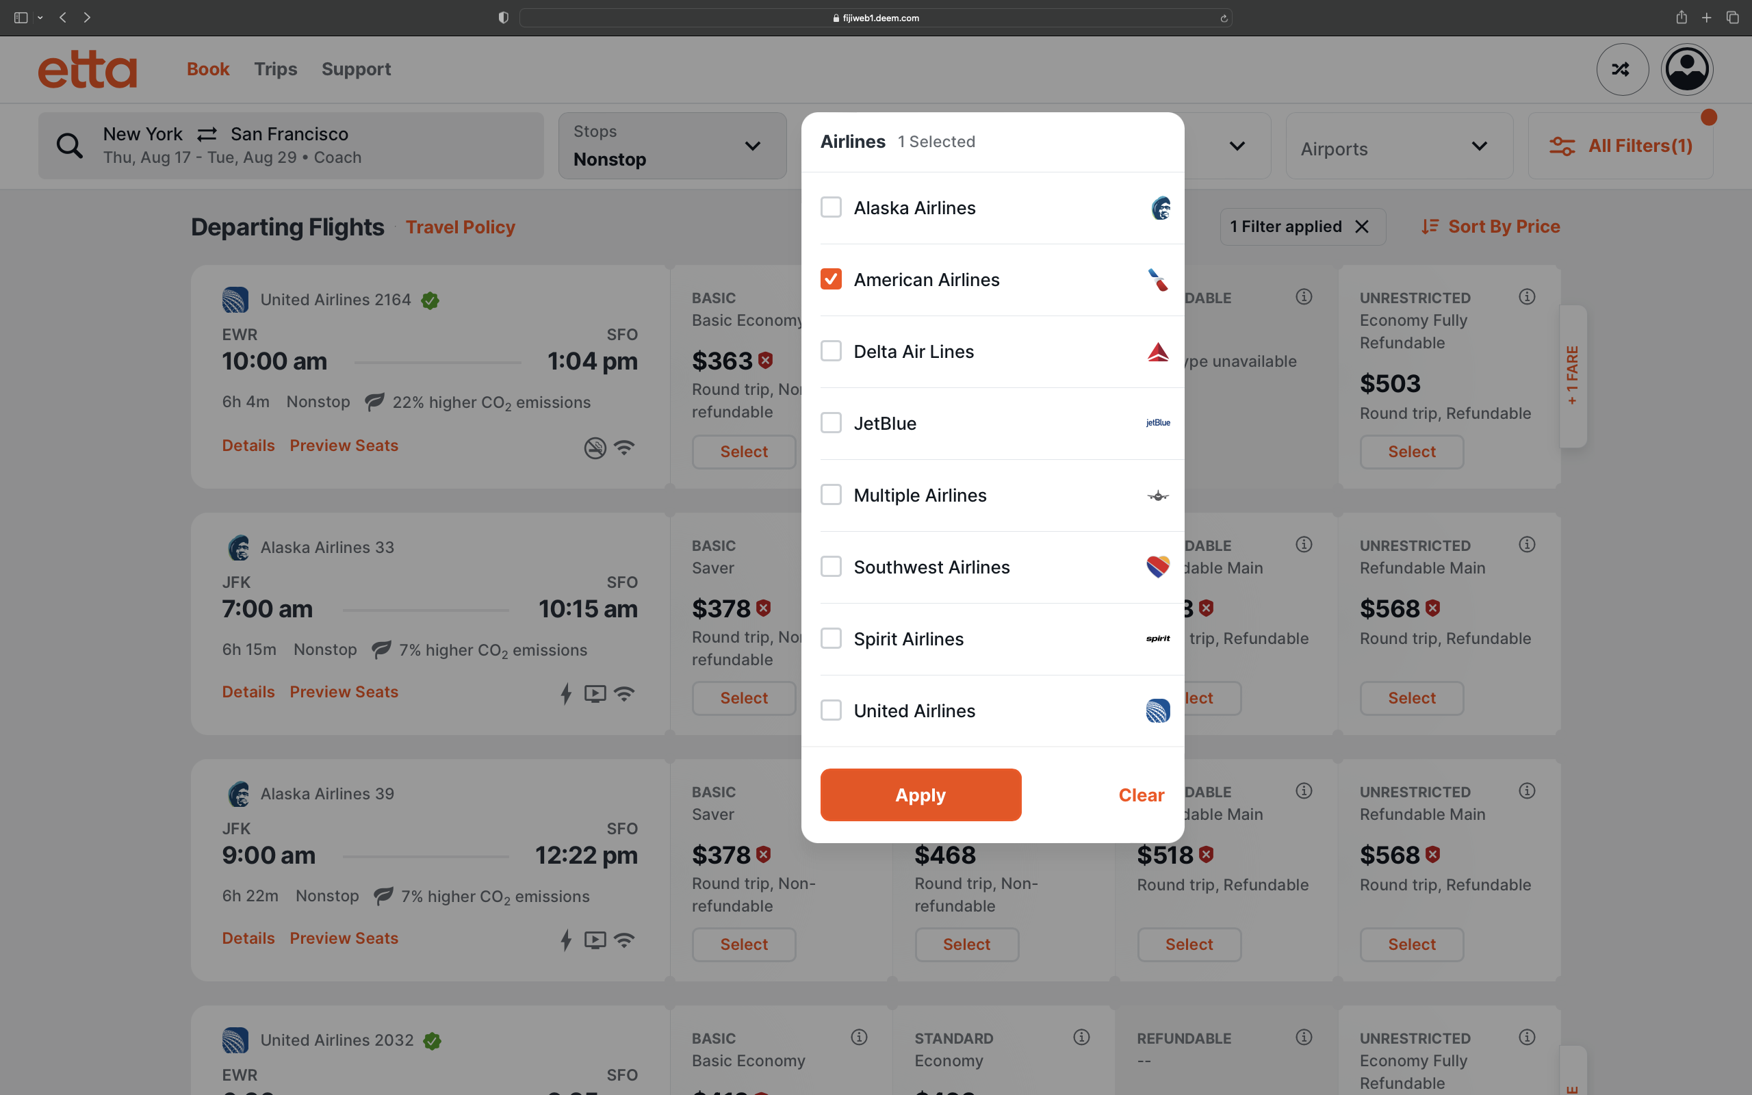Click the United globe logo in filter list
The image size is (1752, 1095).
pos(1158,710)
